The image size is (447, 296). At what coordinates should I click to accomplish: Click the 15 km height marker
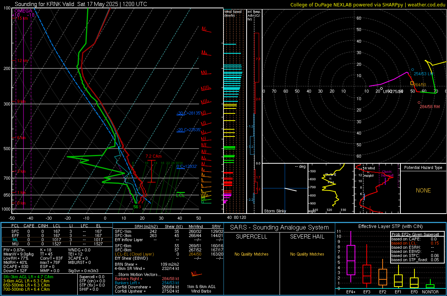pos(22,18)
